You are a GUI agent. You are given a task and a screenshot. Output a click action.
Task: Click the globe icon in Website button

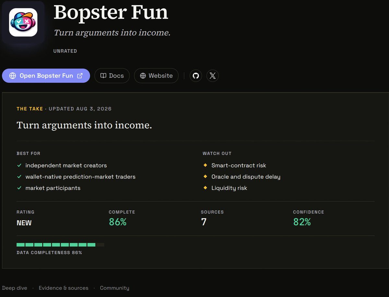143,76
